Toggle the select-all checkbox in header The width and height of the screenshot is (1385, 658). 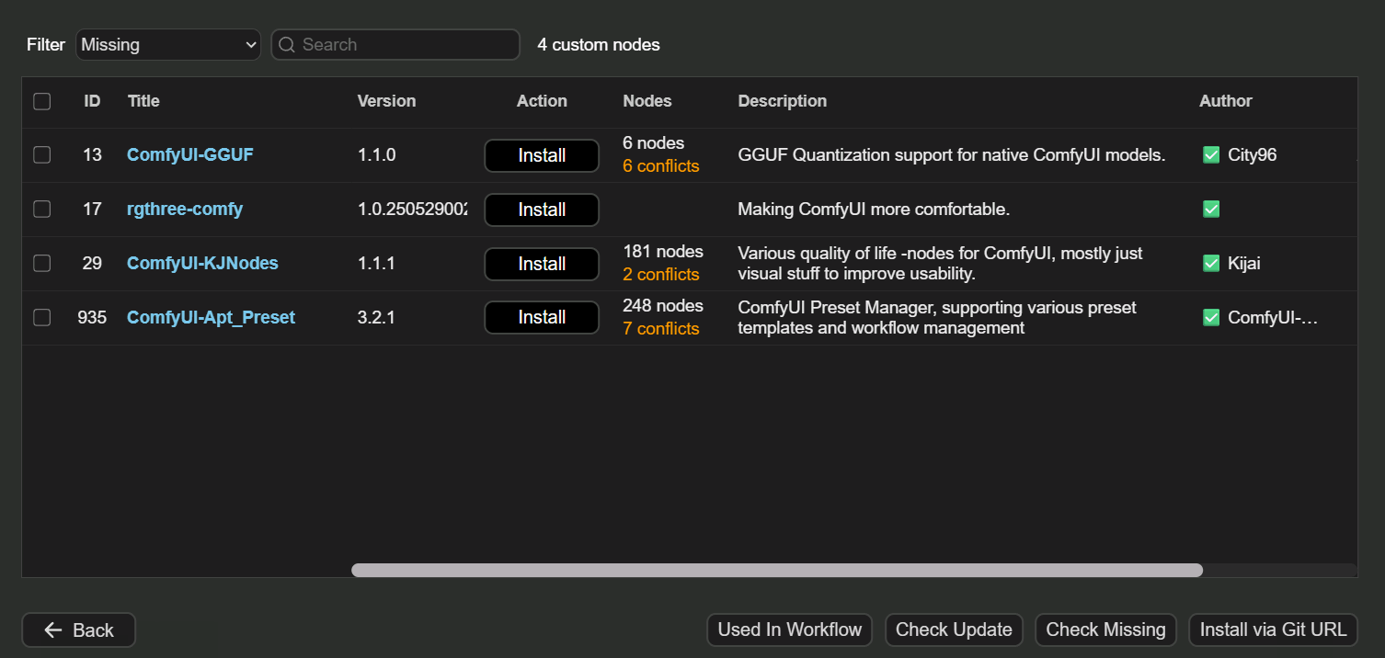pos(42,101)
